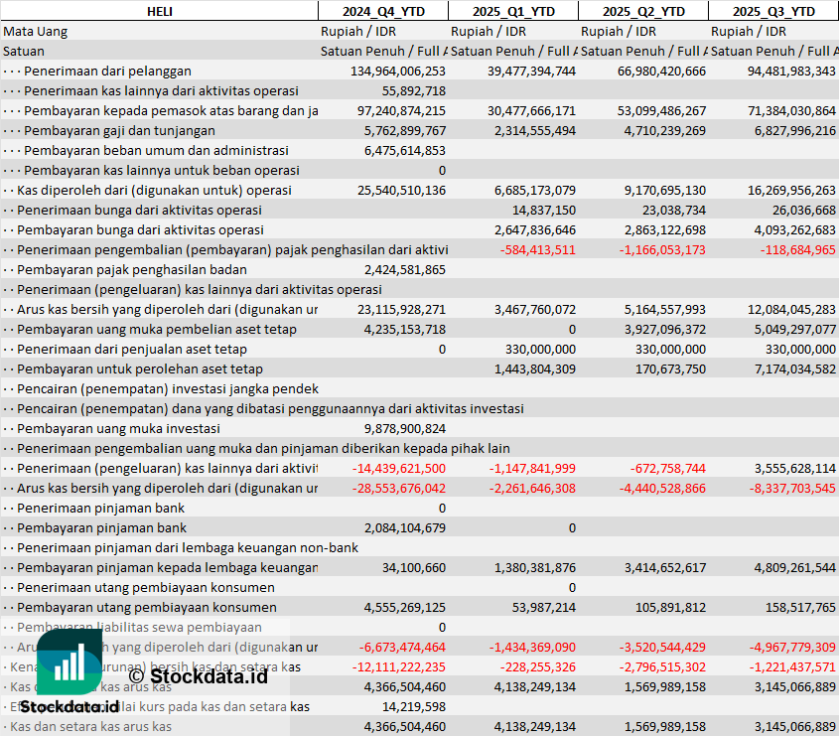Select negative value -12,111,222,235
This screenshot has width=839, height=736.
(398, 666)
